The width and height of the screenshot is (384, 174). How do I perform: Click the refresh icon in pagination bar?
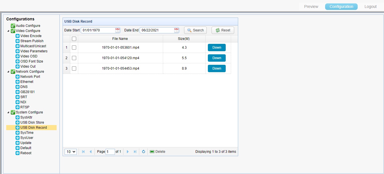pos(144,152)
